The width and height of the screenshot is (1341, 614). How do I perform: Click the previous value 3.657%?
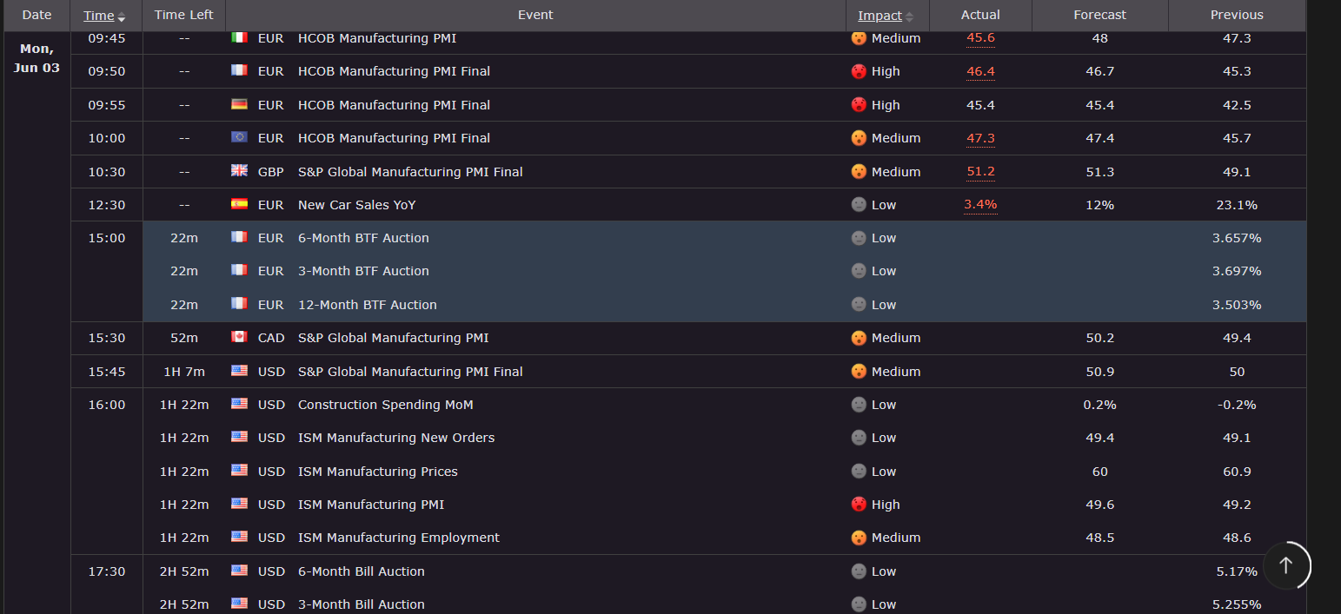tap(1237, 238)
